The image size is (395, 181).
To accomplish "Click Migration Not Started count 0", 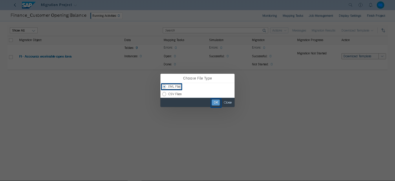I will tap(272, 64).
